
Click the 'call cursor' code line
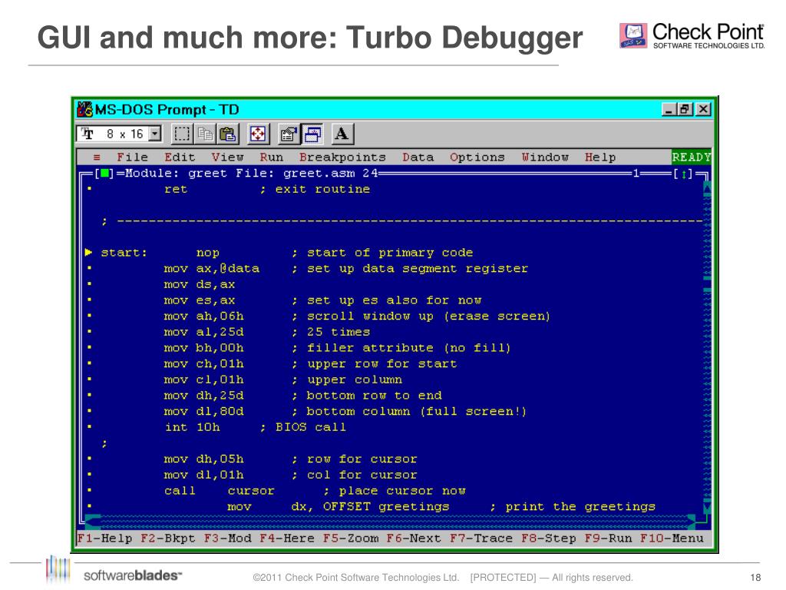[x=315, y=491]
